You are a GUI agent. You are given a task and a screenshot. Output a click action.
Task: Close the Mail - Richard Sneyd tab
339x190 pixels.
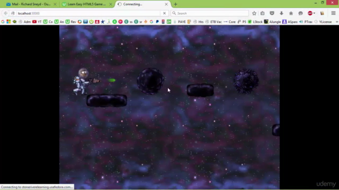point(55,4)
